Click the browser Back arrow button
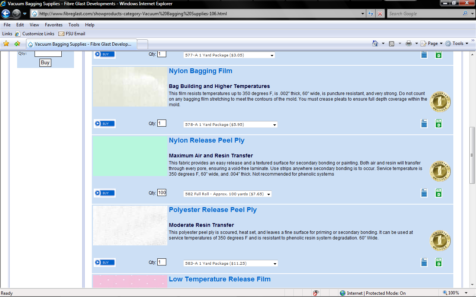Screen dimensions: 476x297 tap(6, 14)
